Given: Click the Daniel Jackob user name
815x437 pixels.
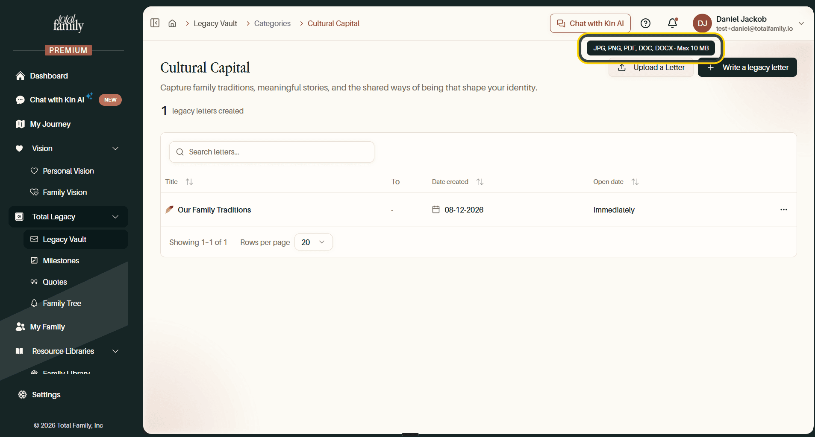Looking at the screenshot, I should [x=741, y=19].
